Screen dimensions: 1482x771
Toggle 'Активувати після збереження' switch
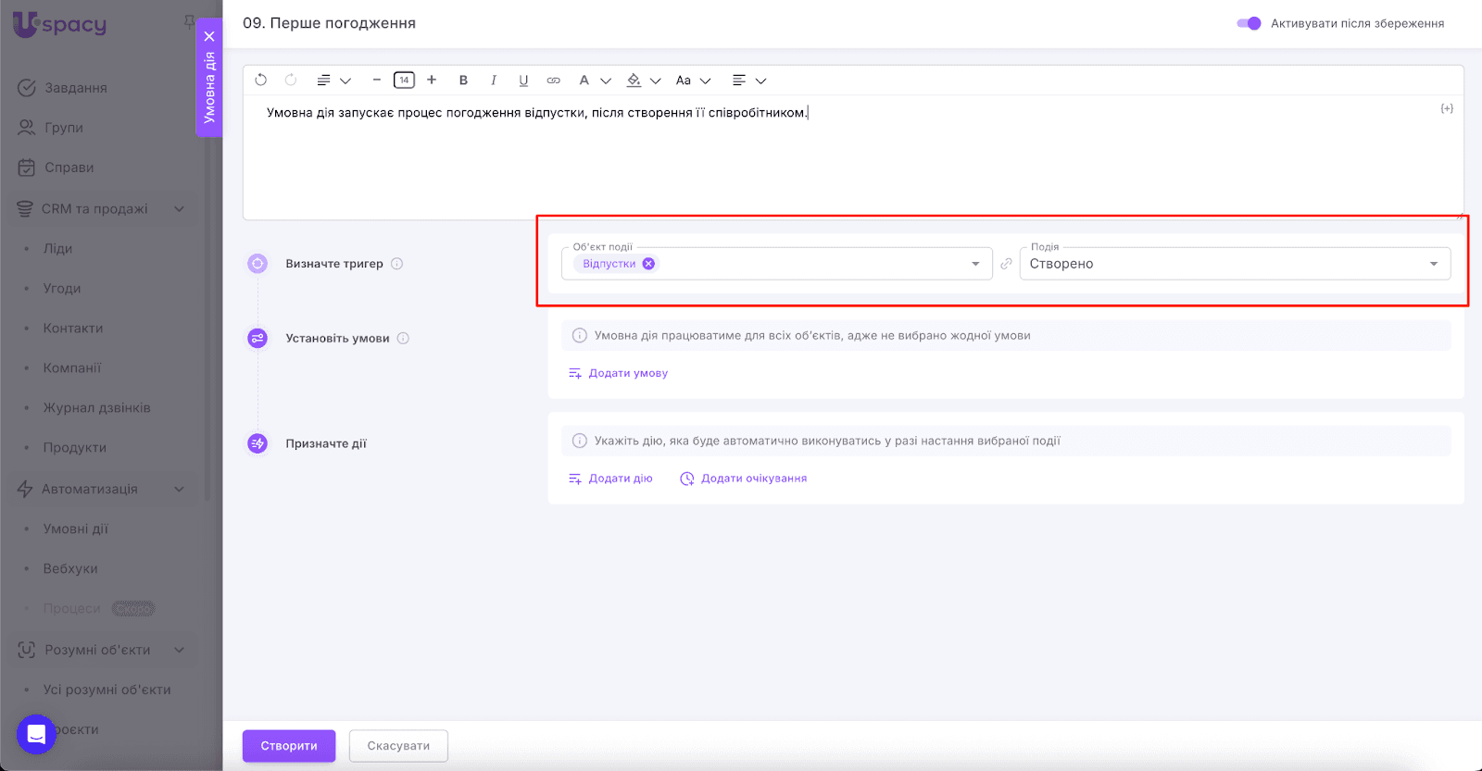(x=1249, y=23)
